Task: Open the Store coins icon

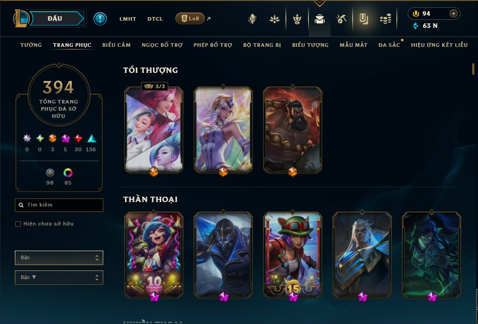Action: 385,19
